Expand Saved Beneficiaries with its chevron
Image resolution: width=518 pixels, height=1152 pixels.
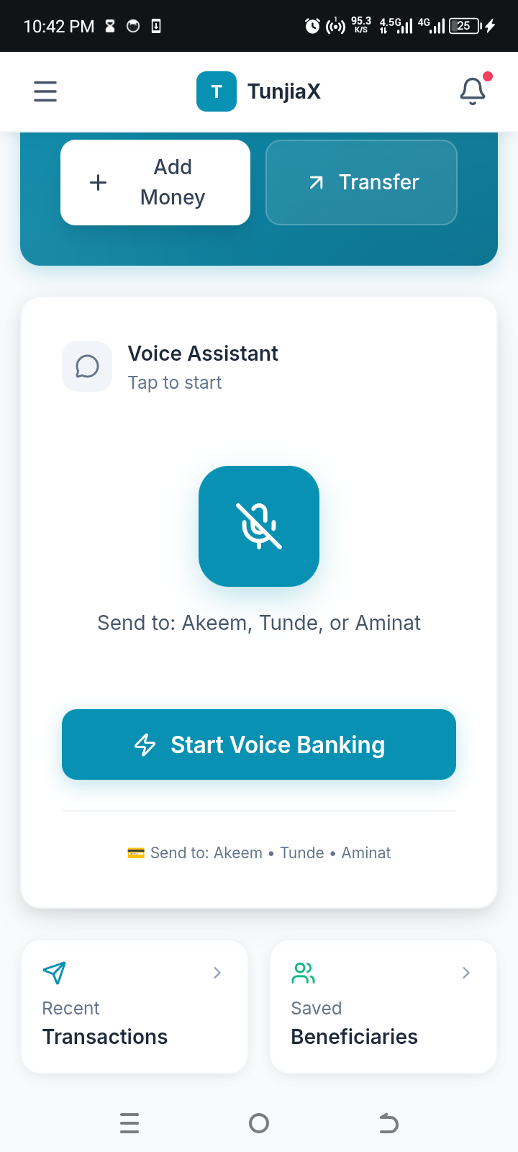tap(466, 973)
